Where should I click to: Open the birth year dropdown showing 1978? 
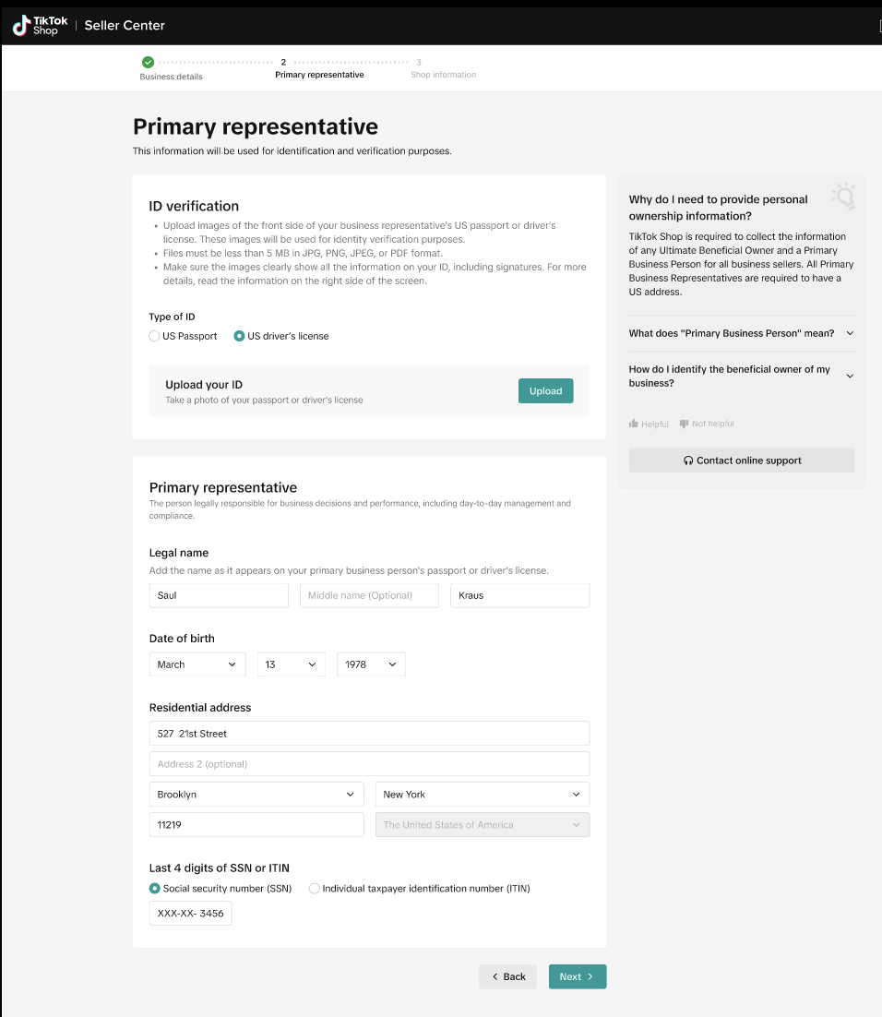[371, 664]
